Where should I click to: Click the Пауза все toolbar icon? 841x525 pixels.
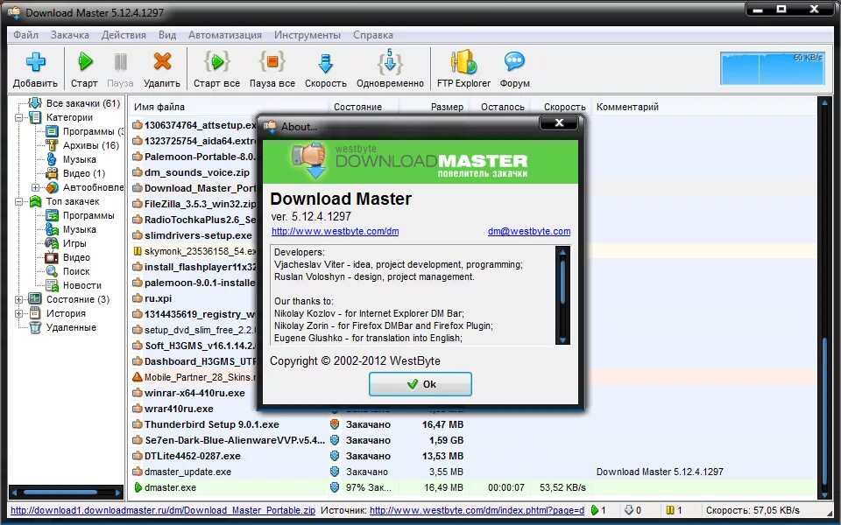click(x=272, y=62)
